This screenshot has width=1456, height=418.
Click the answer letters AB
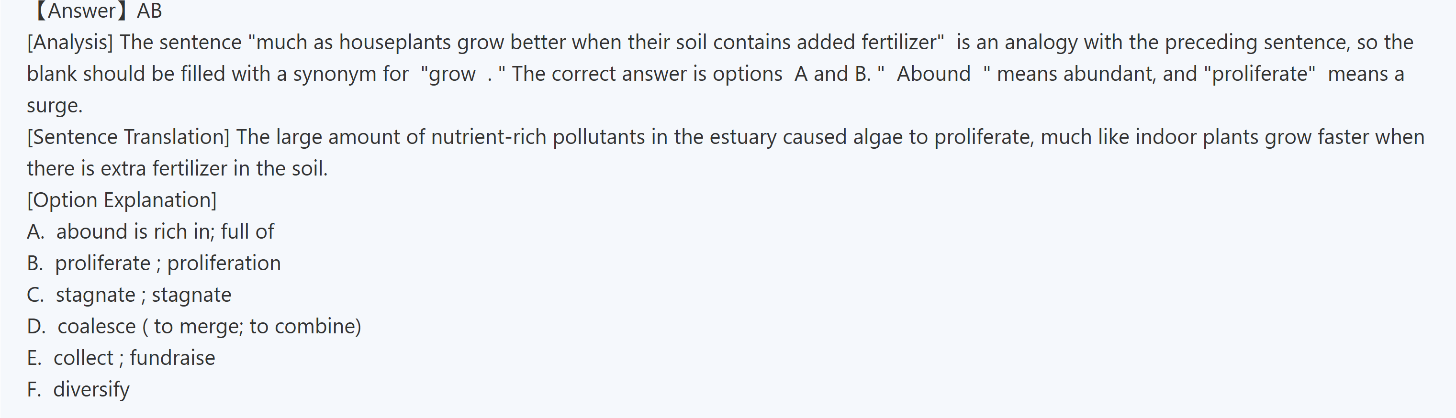click(x=149, y=11)
